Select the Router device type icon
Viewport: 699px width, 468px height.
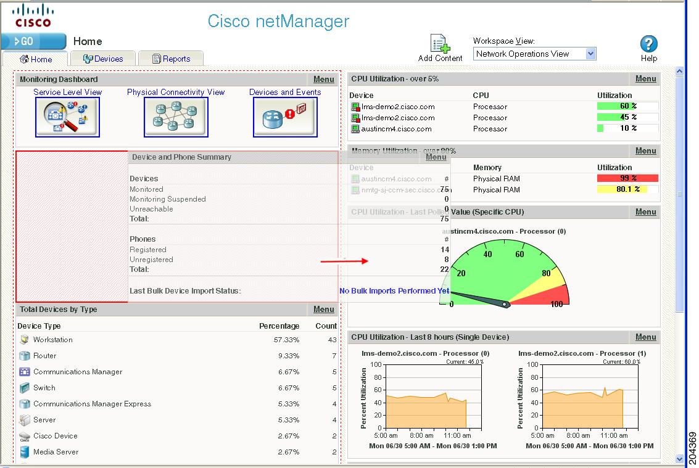coord(23,356)
